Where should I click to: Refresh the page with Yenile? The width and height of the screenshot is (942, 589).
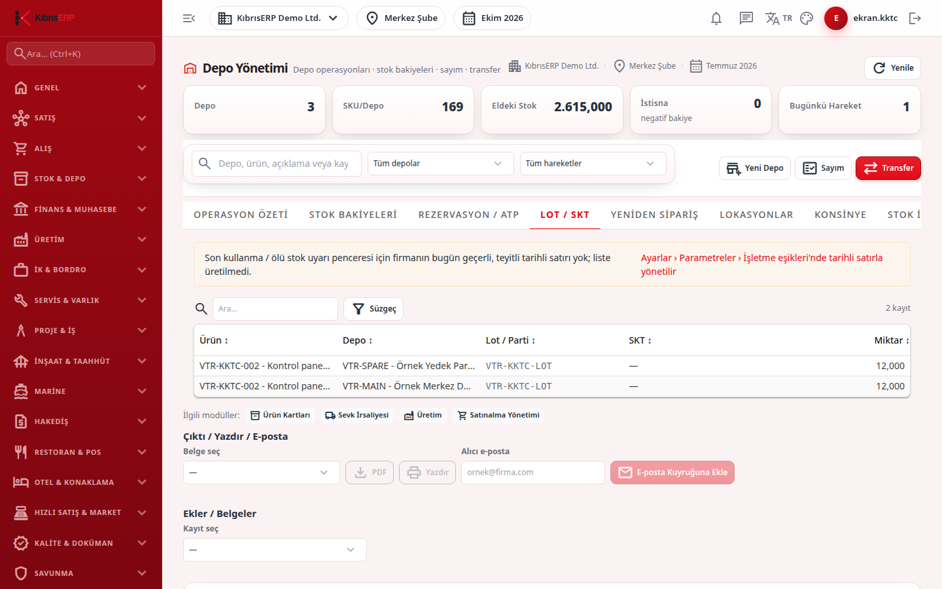893,68
